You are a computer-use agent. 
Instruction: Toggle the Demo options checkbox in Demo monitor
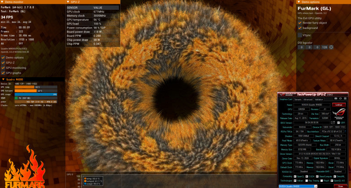pyautogui.click(x=3, y=57)
